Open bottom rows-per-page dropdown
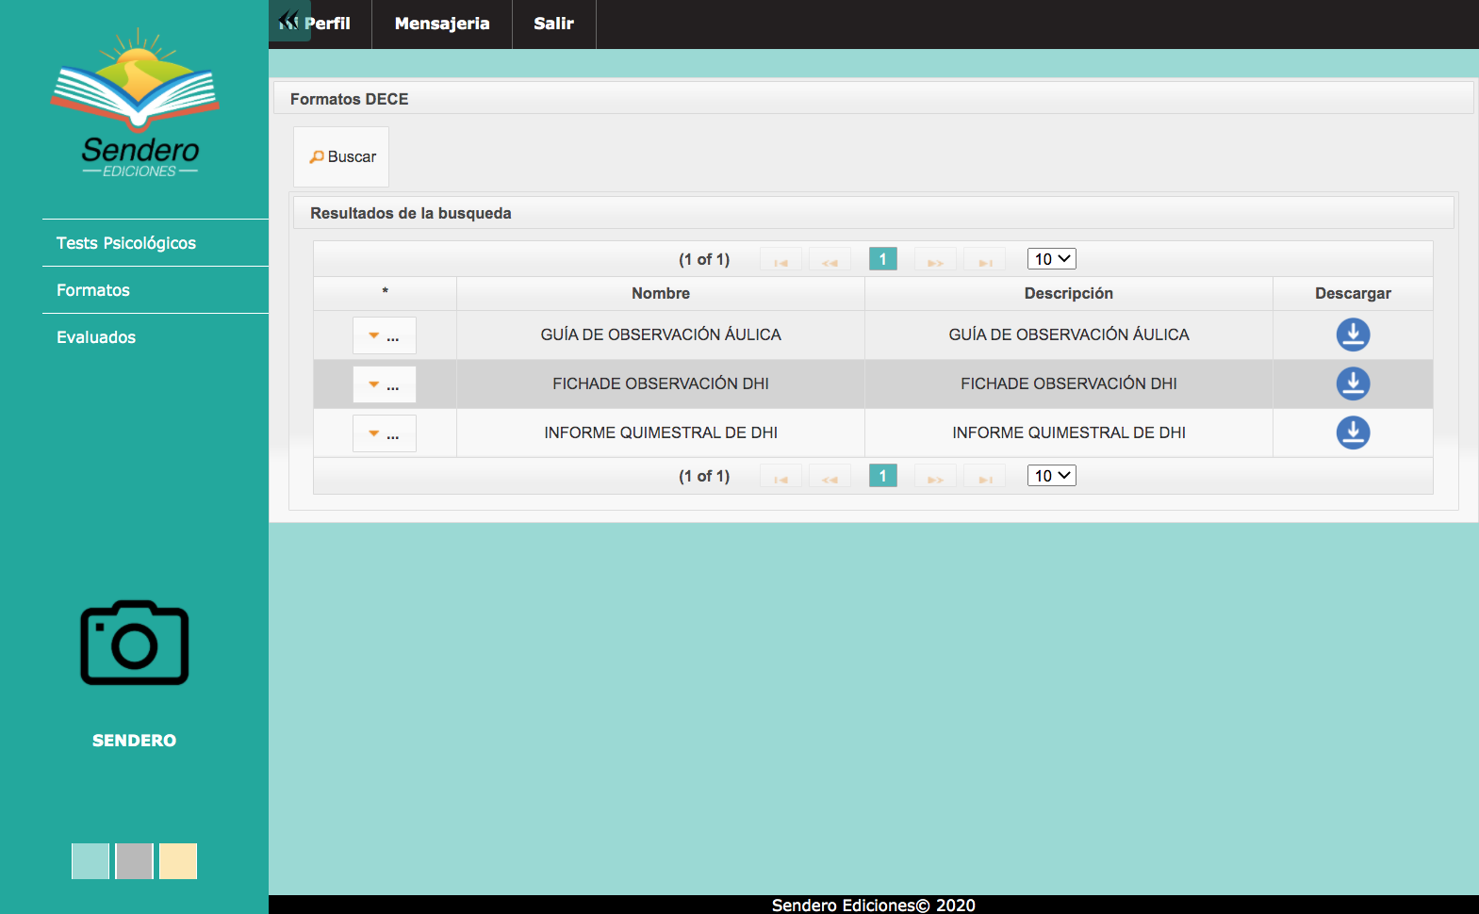Screen dimensions: 1479x914 click(1051, 476)
